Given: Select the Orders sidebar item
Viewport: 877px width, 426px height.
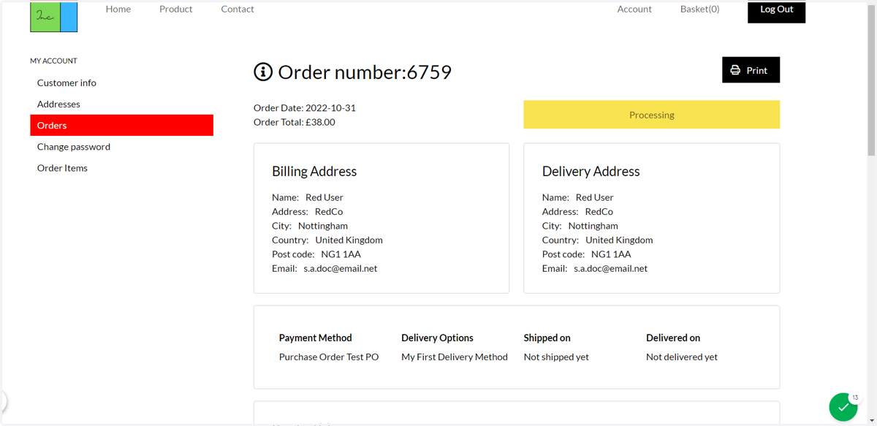Looking at the screenshot, I should (x=121, y=125).
